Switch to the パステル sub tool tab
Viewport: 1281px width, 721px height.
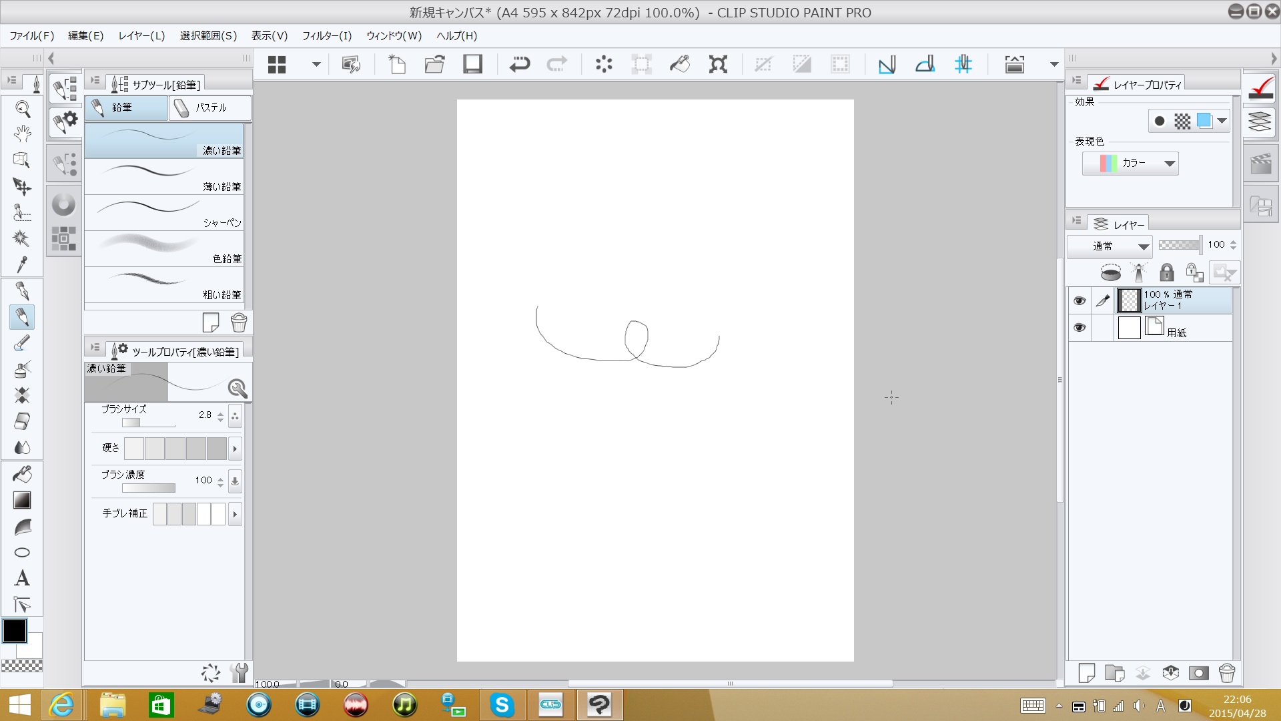209,107
